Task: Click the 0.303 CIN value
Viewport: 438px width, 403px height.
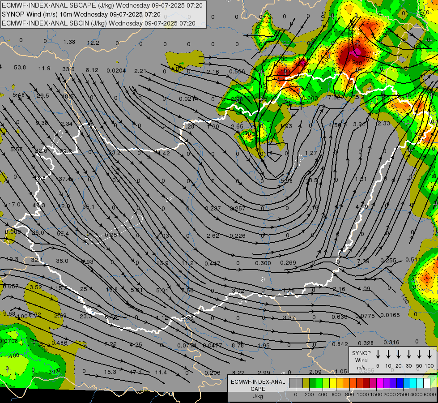Action: [x=310, y=98]
